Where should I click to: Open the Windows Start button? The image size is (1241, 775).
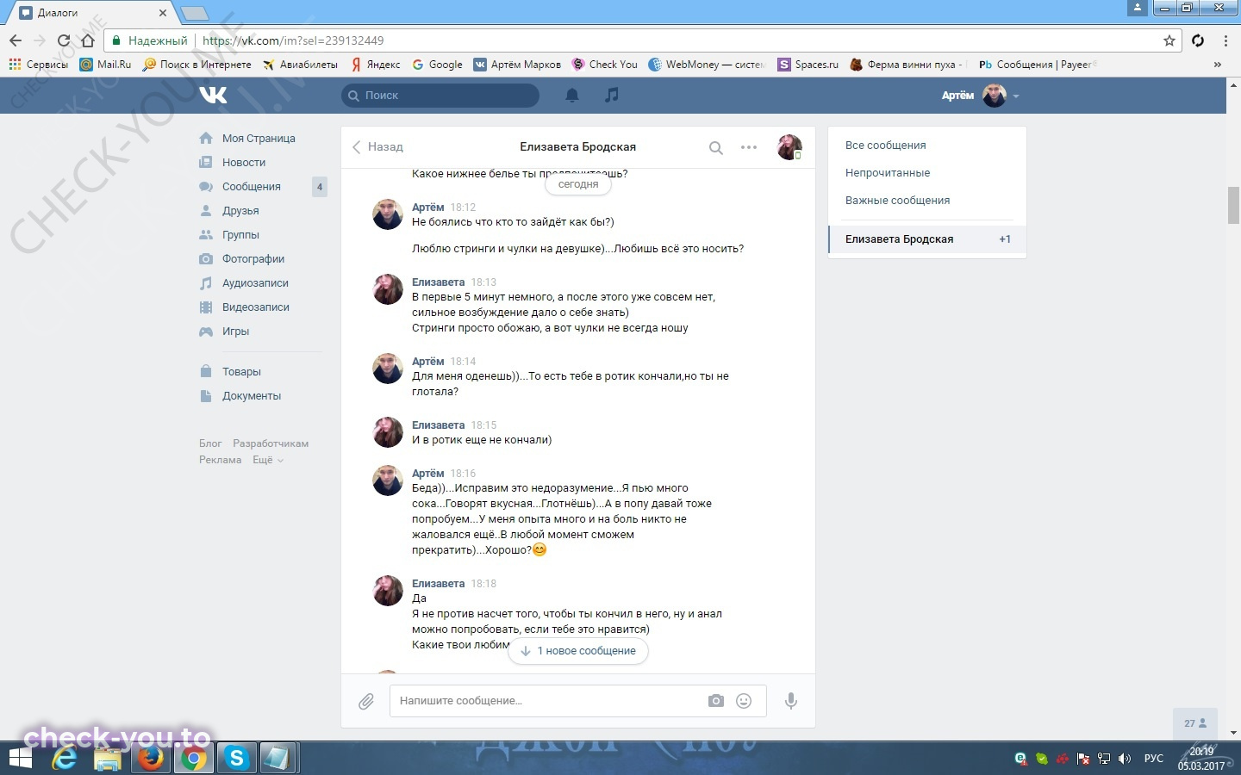(20, 759)
